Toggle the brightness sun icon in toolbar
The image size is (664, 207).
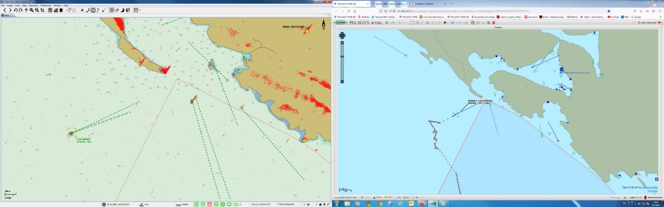(x=112, y=10)
